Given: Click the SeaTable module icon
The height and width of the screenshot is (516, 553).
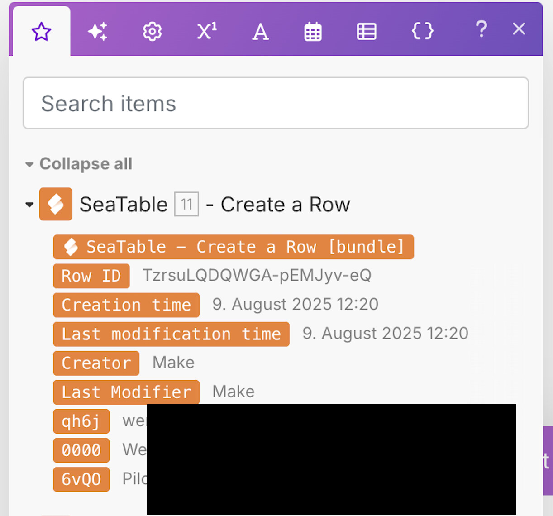Looking at the screenshot, I should coord(56,204).
